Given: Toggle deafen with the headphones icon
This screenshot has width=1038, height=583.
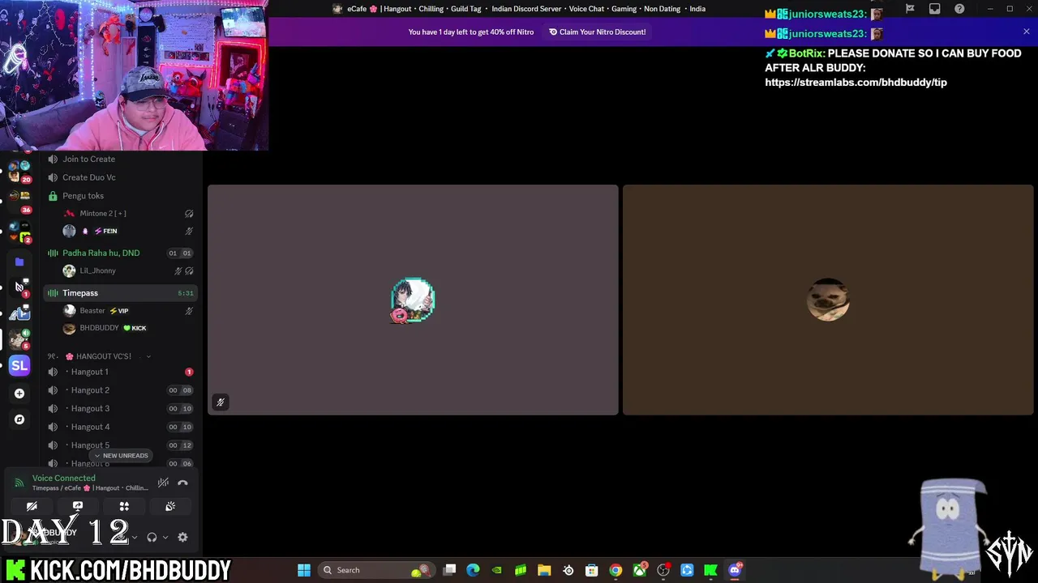Looking at the screenshot, I should pos(152,537).
